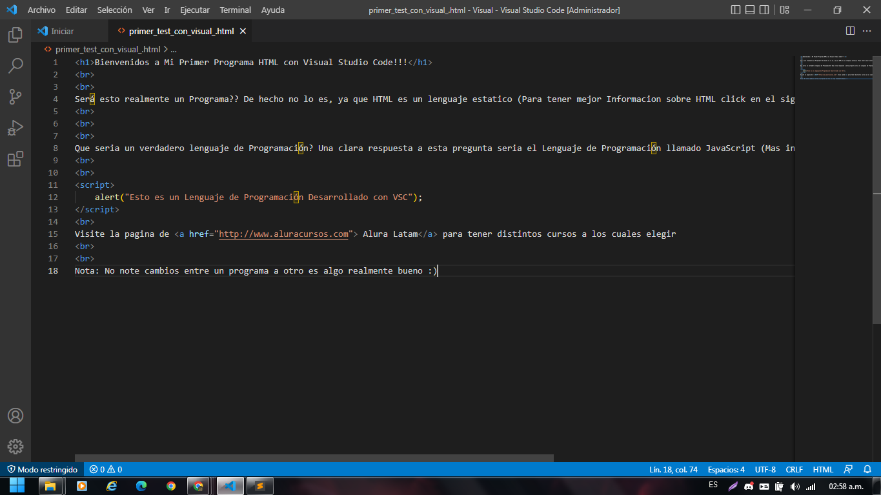Open File Explorer from the taskbar
The image size is (881, 495).
tap(50, 486)
